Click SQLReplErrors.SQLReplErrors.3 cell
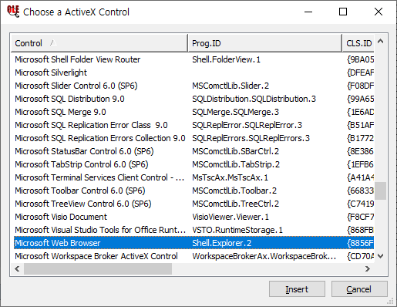Viewport: 397px width, 307px height. (251, 138)
